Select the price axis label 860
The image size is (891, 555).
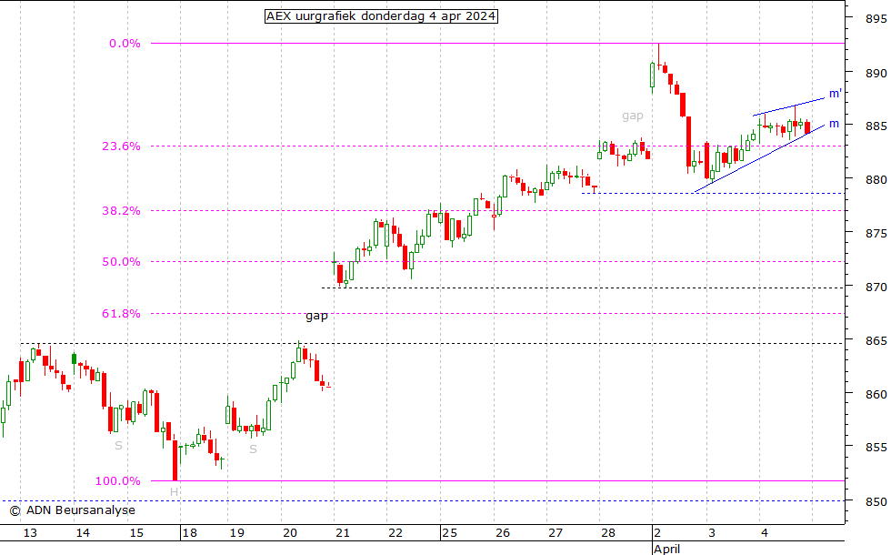tap(876, 394)
